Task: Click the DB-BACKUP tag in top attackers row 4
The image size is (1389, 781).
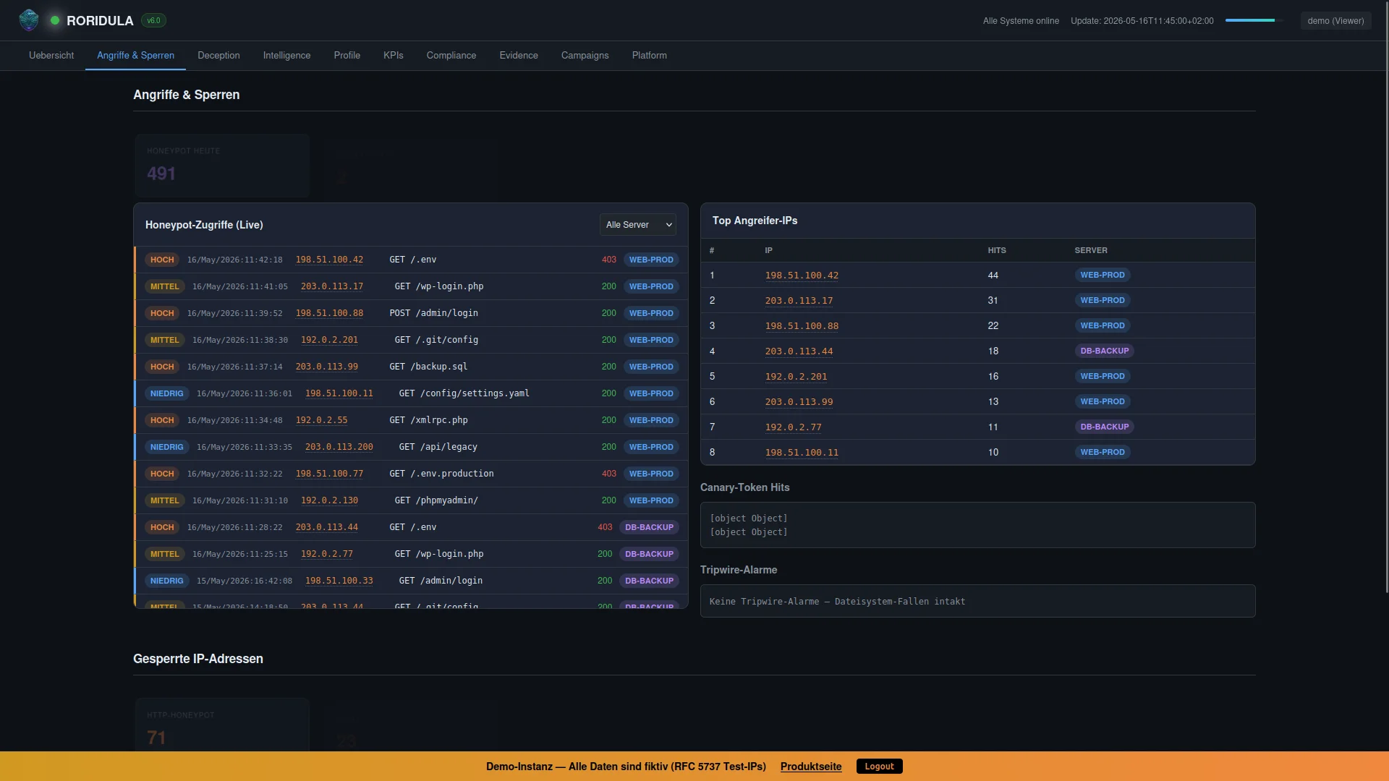Action: pyautogui.click(x=1104, y=351)
